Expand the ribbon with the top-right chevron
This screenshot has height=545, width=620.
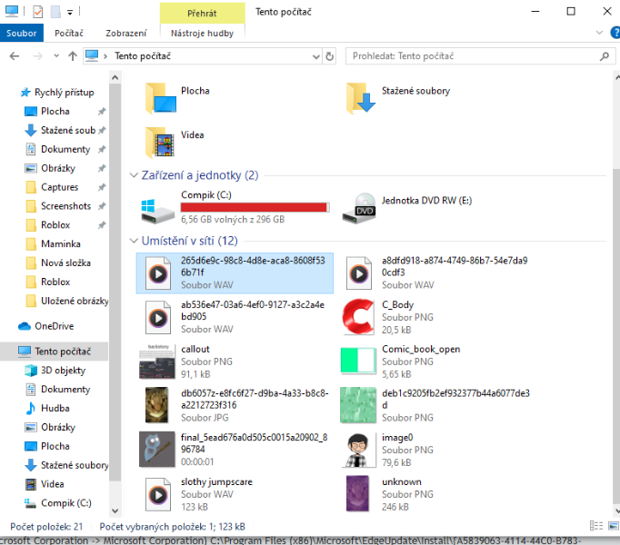click(593, 33)
